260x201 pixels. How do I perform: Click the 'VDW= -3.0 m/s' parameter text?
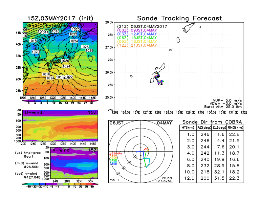226,104
